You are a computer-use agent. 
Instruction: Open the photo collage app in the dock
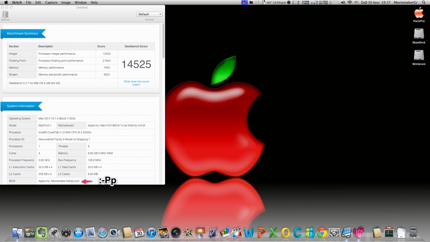pyautogui.click(x=29, y=232)
